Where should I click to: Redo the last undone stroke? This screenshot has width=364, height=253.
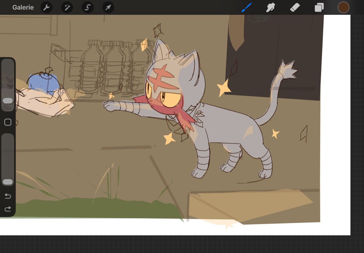(8, 209)
